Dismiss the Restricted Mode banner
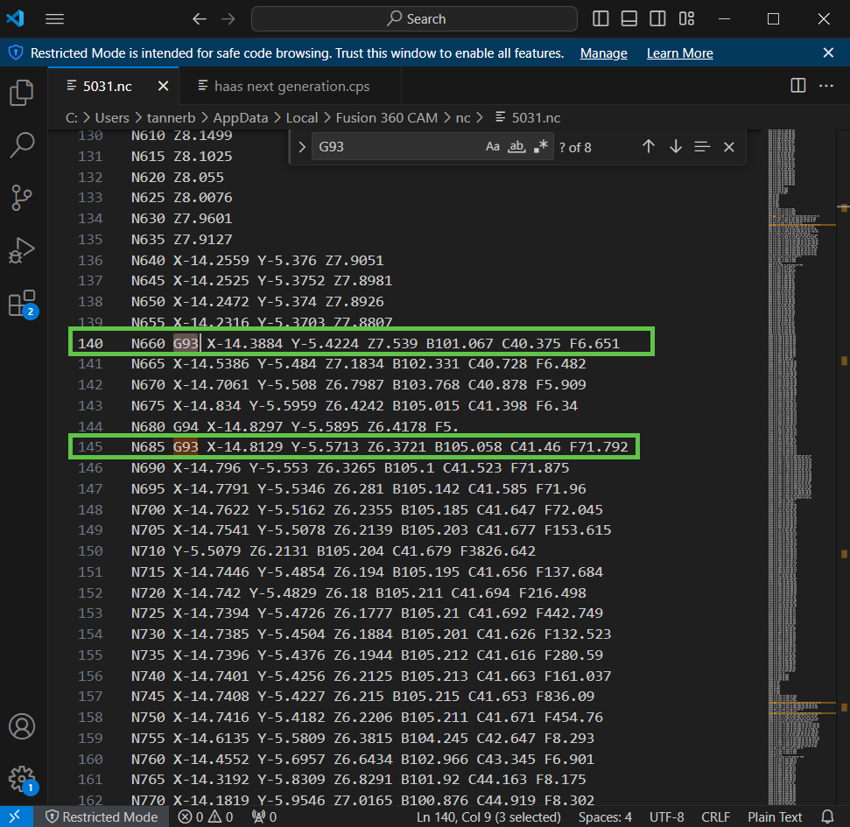The width and height of the screenshot is (850, 827). click(828, 53)
